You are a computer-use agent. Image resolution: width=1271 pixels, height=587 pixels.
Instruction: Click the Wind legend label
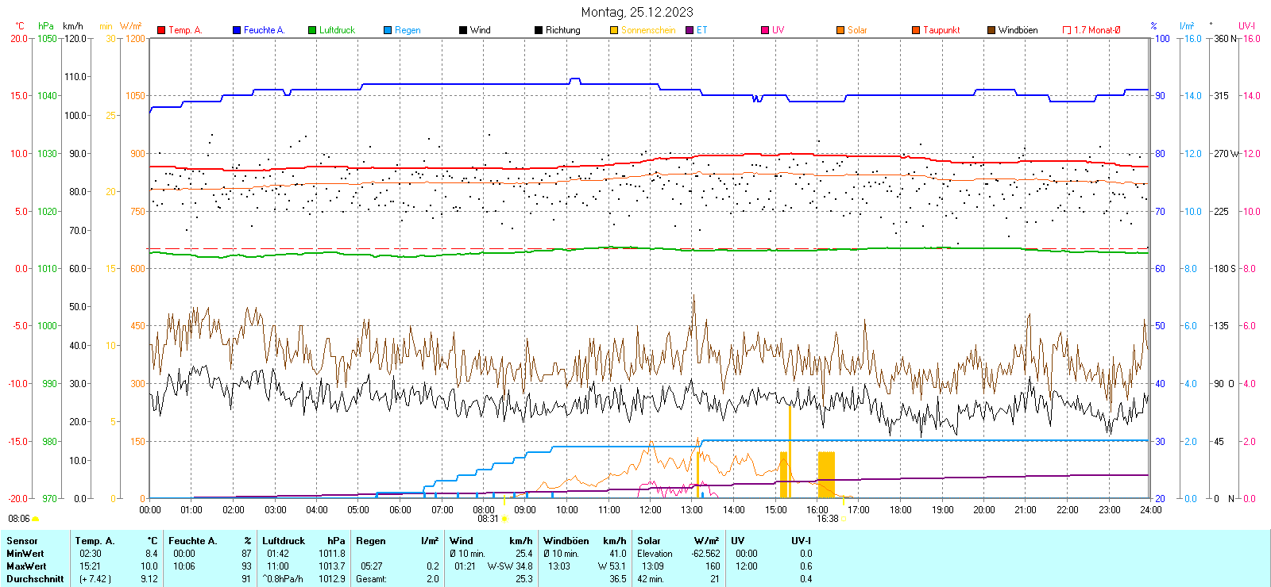480,30
